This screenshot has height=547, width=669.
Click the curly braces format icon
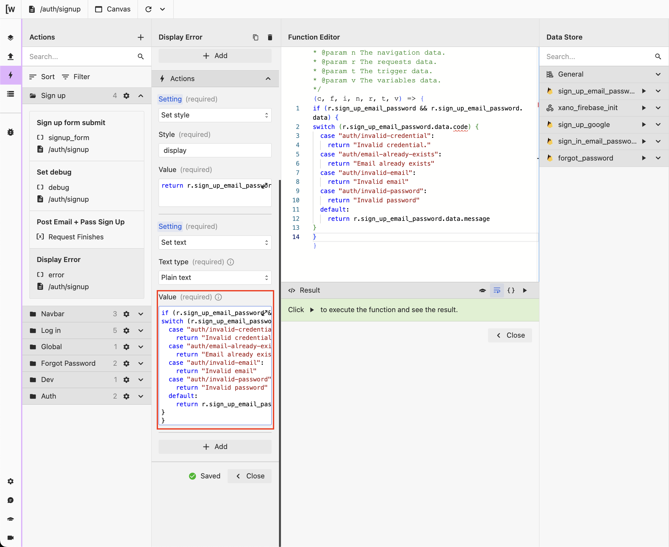coord(511,290)
